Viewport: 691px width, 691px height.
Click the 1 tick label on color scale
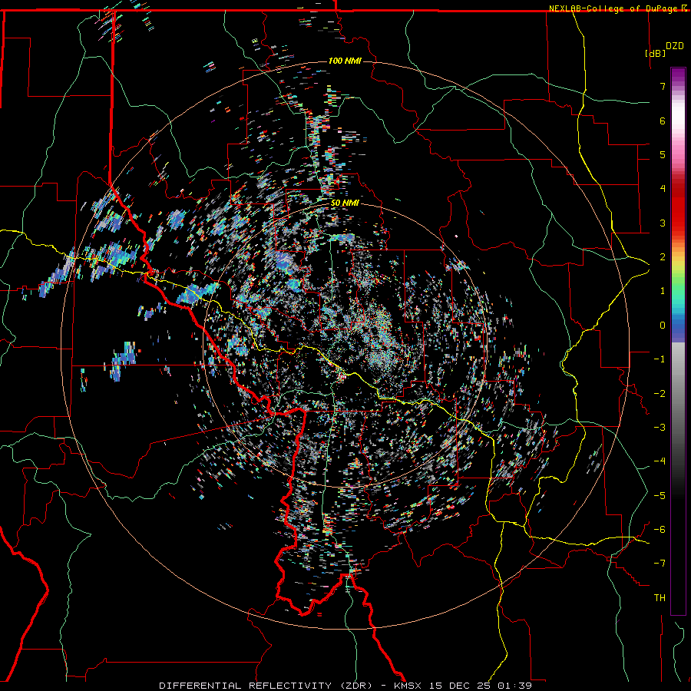coord(663,290)
